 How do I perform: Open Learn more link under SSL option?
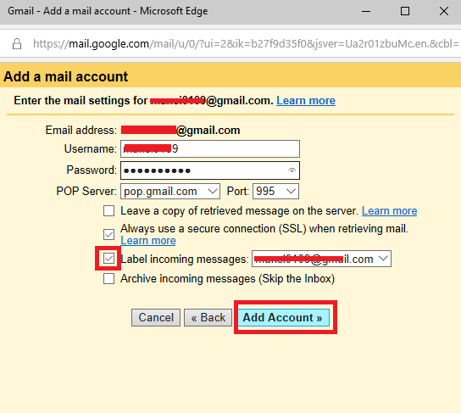[x=148, y=241]
